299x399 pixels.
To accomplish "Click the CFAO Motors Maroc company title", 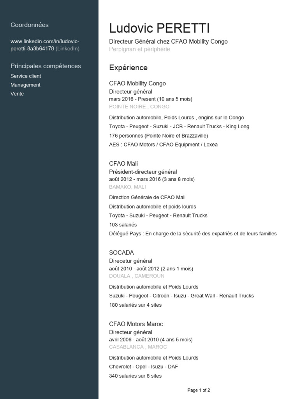I will coord(136,324).
